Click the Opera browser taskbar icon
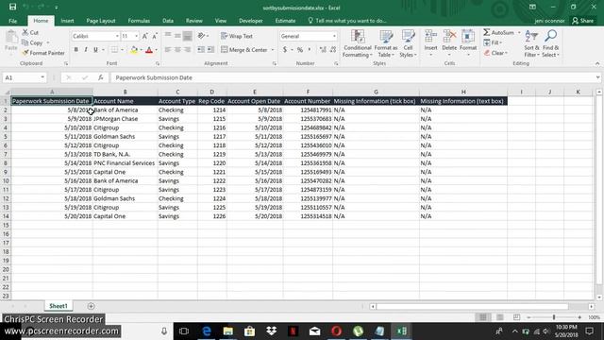The width and height of the screenshot is (604, 340). click(336, 331)
